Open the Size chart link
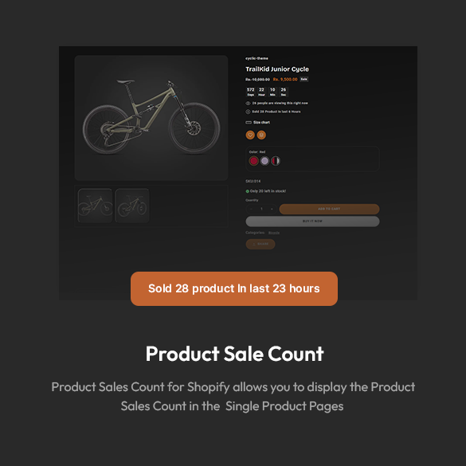Image resolution: width=466 pixels, height=466 pixels. [x=261, y=123]
